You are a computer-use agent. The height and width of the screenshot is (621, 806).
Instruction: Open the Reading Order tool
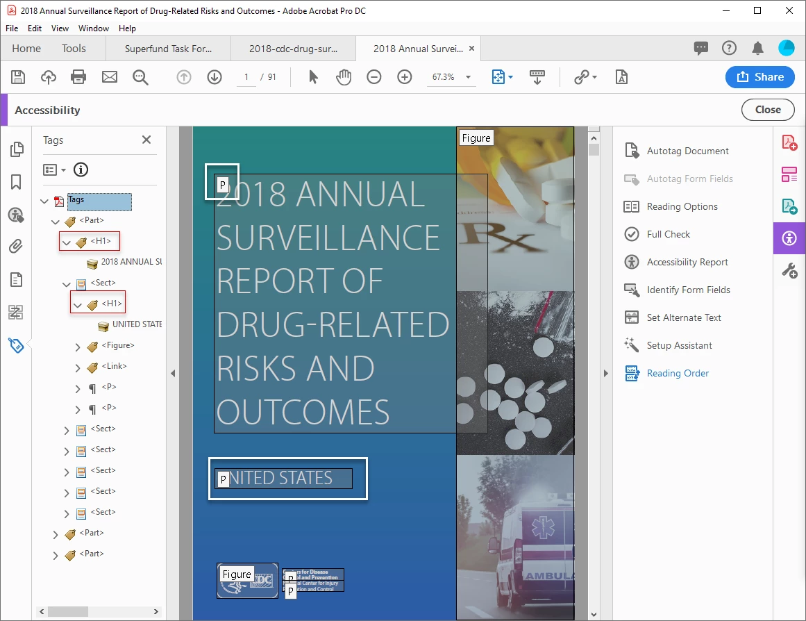click(678, 373)
